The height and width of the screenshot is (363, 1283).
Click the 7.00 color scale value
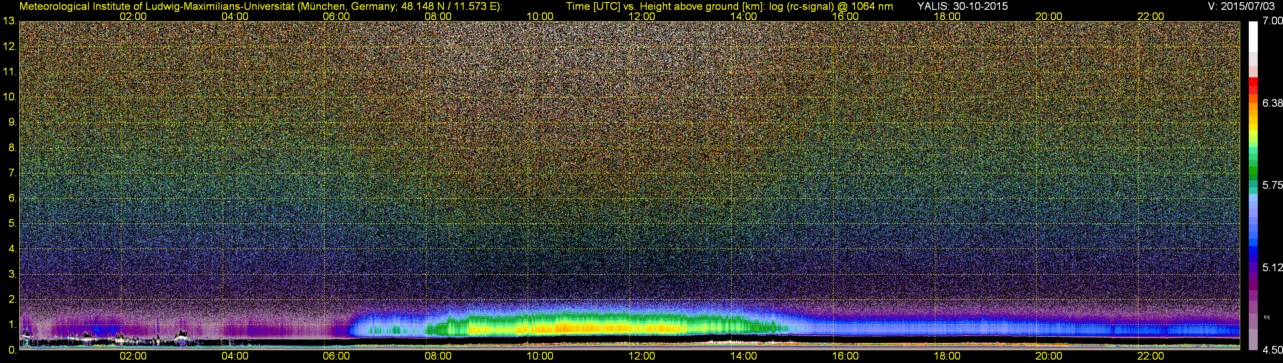click(1272, 21)
